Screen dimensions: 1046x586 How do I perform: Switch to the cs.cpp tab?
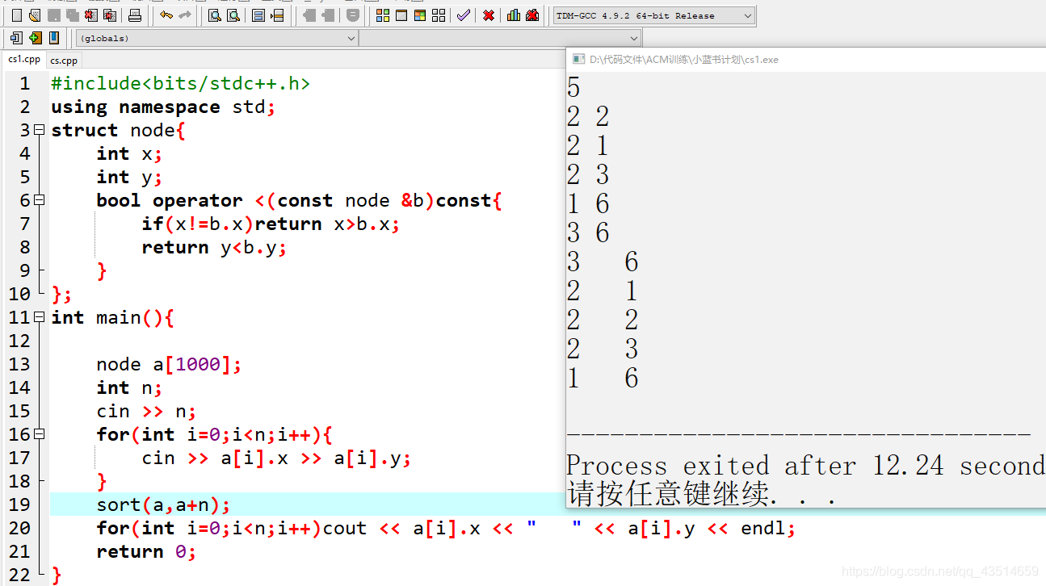tap(64, 61)
